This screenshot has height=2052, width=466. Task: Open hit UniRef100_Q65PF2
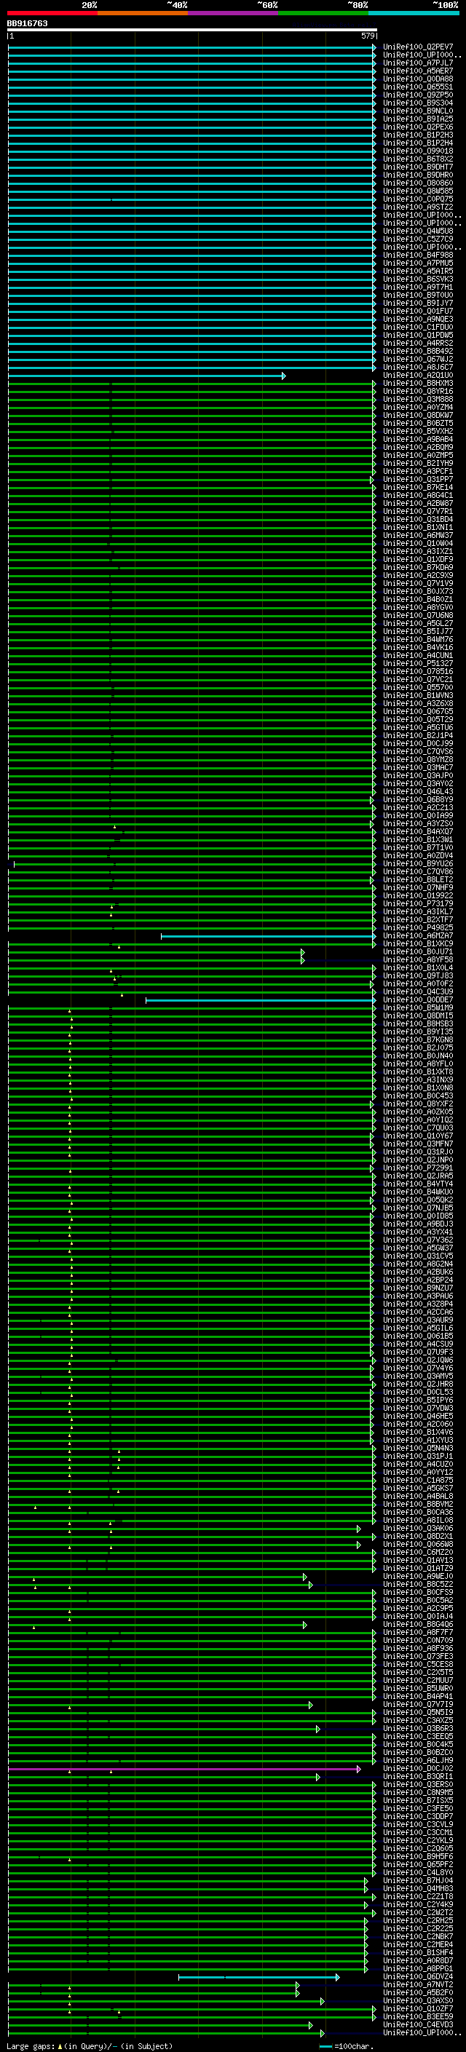pyautogui.click(x=418, y=1865)
